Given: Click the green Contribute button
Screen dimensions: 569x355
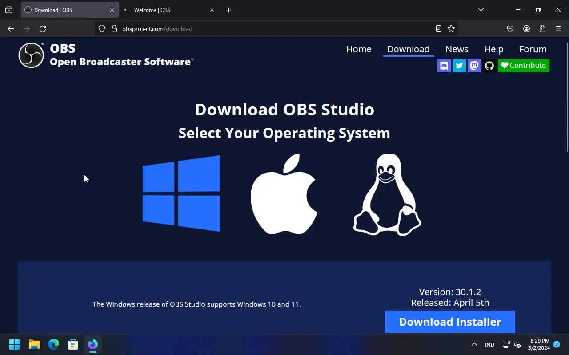Looking at the screenshot, I should [524, 66].
